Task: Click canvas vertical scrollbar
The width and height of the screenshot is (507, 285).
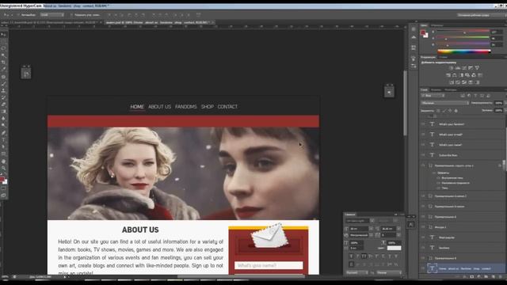Action: pos(405,104)
